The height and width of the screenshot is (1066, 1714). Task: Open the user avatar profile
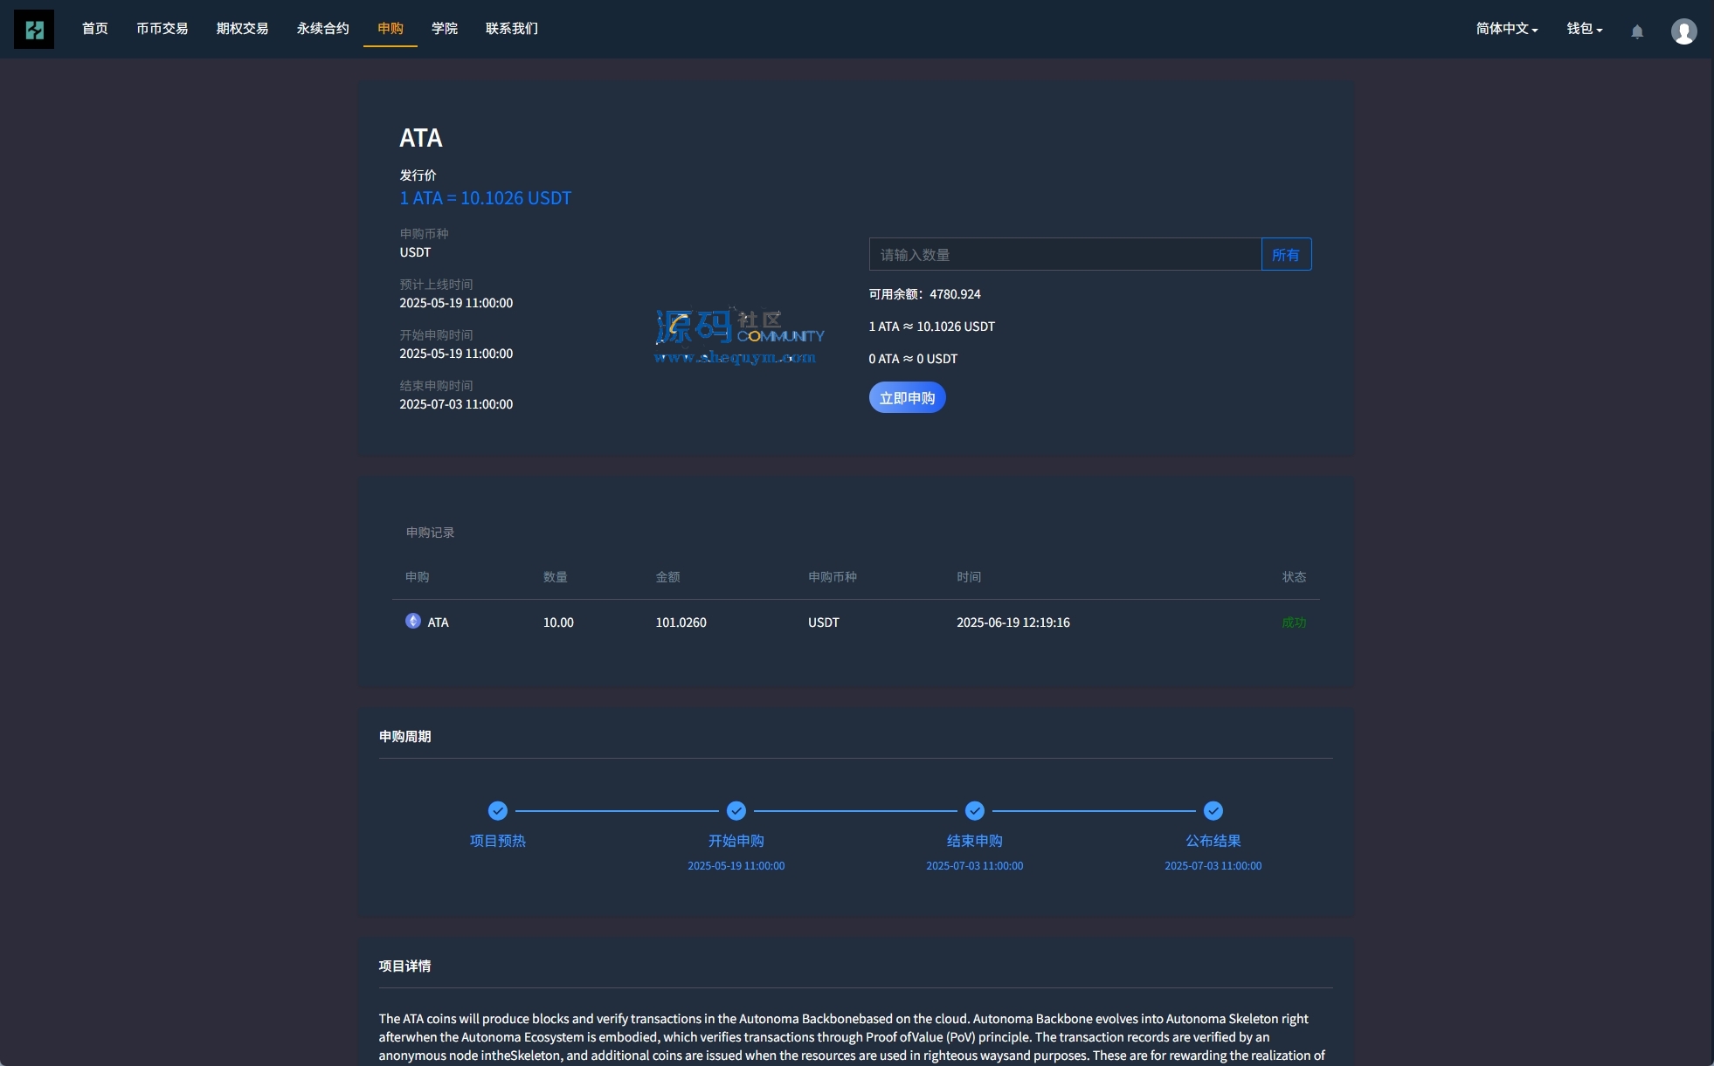pyautogui.click(x=1683, y=31)
